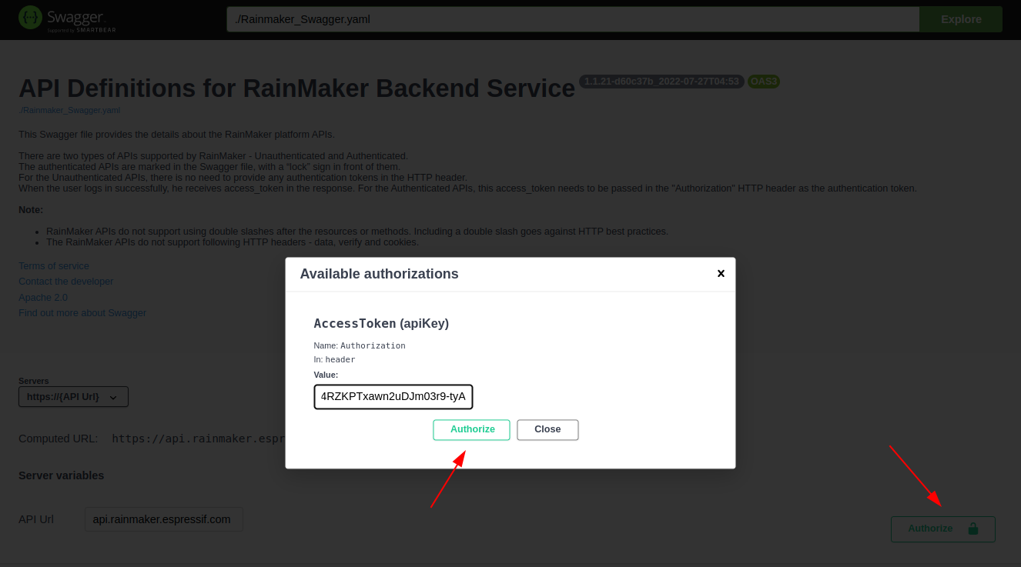The image size is (1021, 567).
Task: Click Find out more about Swagger
Action: click(82, 312)
